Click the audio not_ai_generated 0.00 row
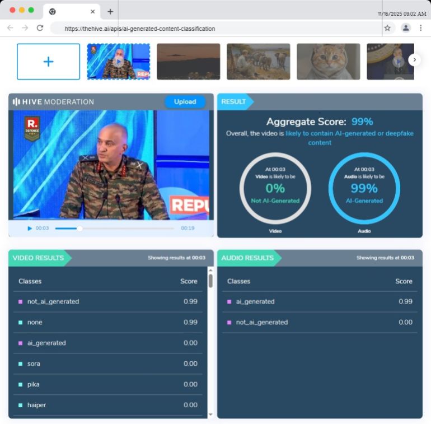 coord(320,322)
